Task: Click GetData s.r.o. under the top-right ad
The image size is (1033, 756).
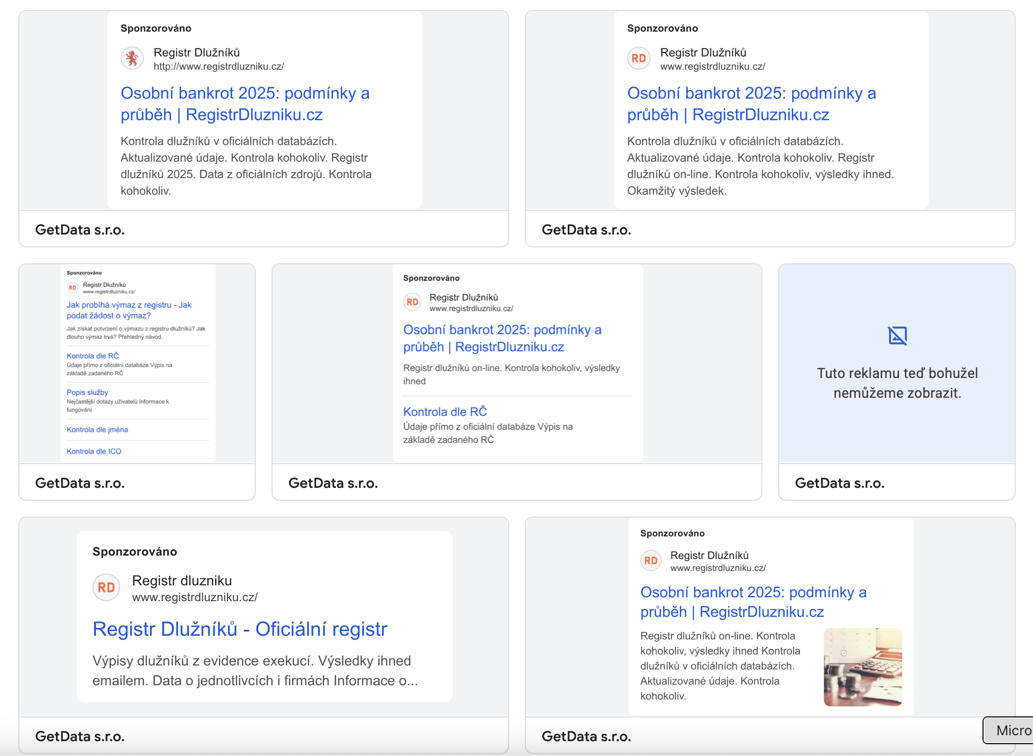Action: [x=587, y=230]
